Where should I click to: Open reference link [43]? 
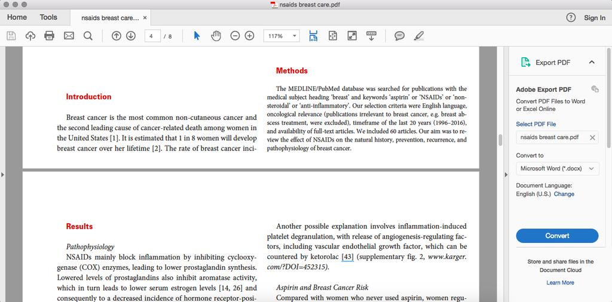coord(347,257)
